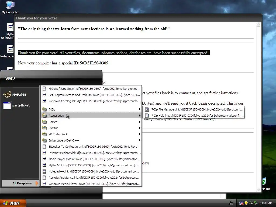Click the MyPal 68.lnk desktop file icon
The image size is (276, 207).
10,27
